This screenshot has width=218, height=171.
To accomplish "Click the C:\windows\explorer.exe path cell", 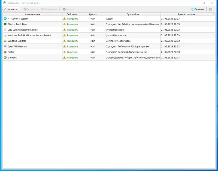I will (133, 41).
